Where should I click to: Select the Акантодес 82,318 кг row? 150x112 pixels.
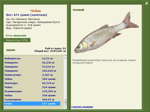click(32, 83)
